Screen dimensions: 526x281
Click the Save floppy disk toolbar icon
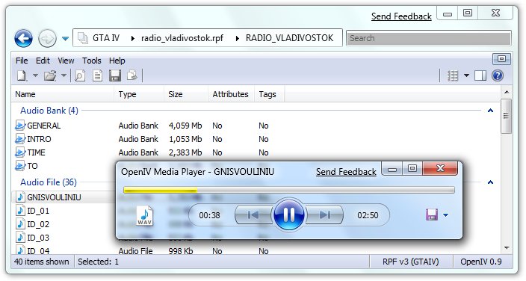115,76
